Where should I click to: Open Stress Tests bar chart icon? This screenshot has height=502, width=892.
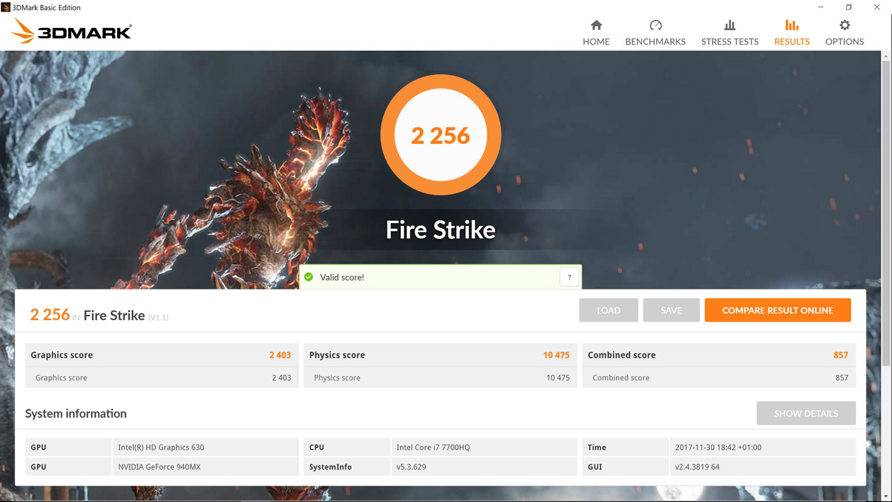[730, 25]
